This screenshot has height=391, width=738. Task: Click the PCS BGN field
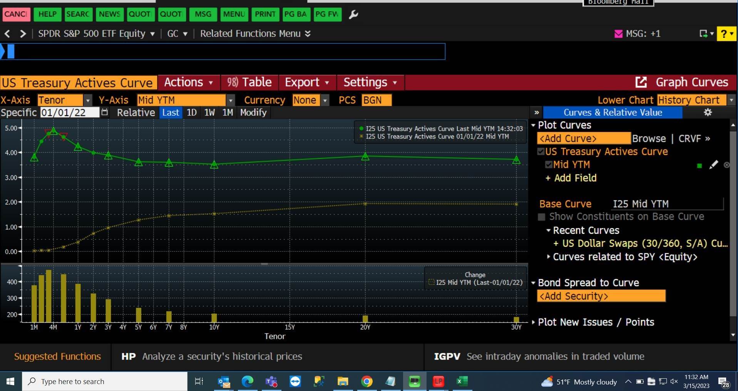click(377, 100)
